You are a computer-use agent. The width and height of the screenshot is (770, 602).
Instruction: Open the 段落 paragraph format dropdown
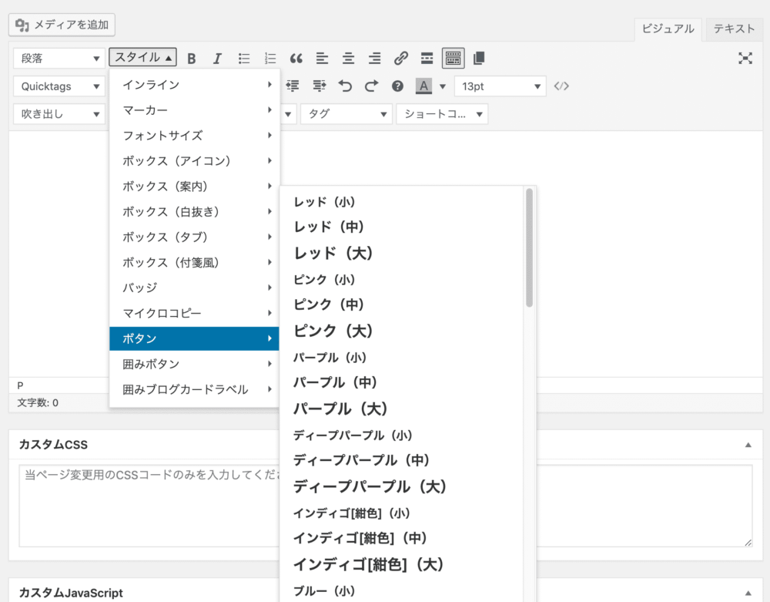pos(59,58)
